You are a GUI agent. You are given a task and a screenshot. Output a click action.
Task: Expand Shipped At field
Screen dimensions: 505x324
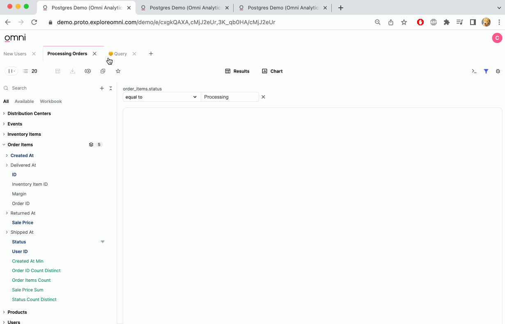click(x=7, y=232)
